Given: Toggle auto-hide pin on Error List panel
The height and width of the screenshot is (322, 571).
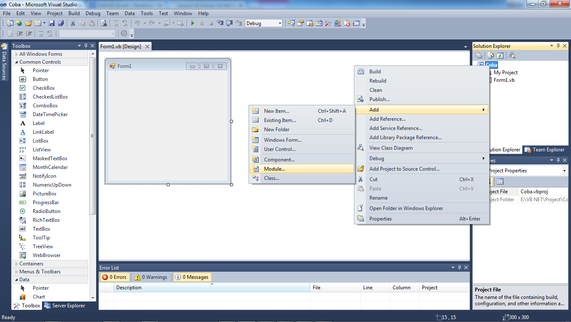Looking at the screenshot, I should coord(459,267).
